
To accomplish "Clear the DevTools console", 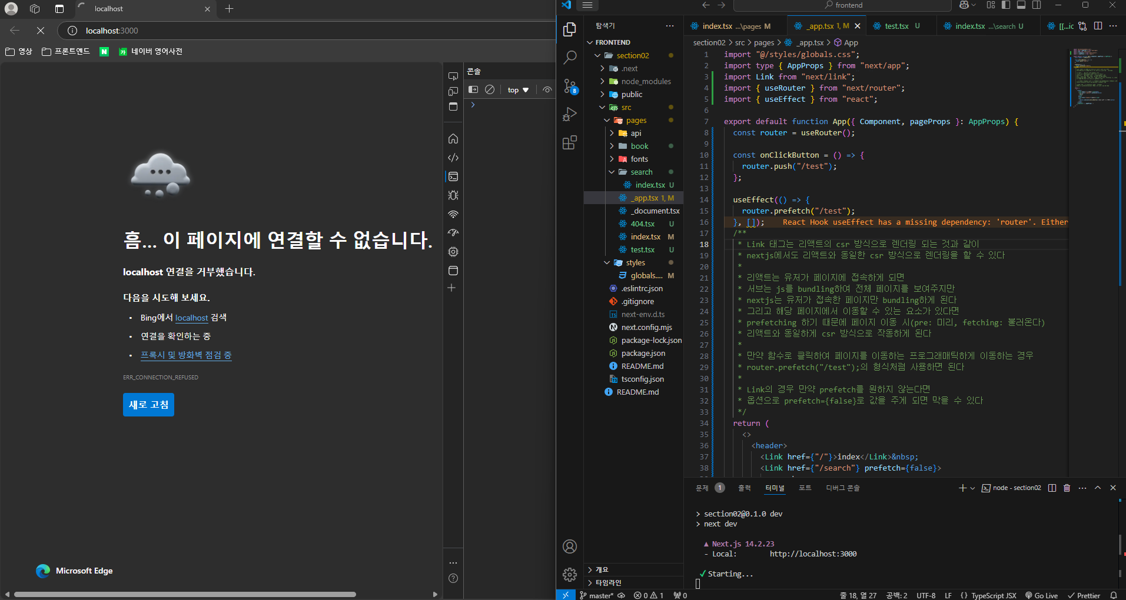I will click(490, 89).
